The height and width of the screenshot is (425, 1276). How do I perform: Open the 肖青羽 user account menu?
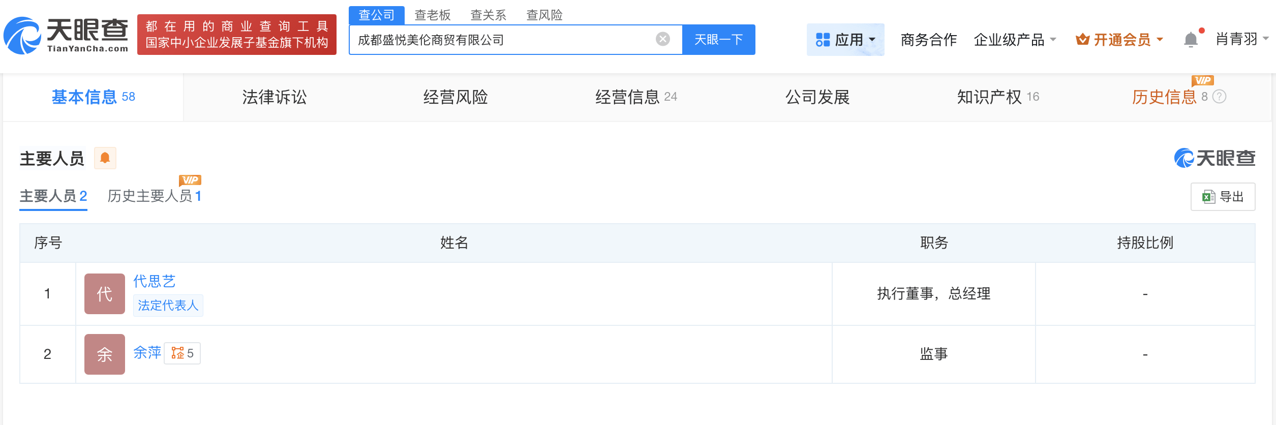tap(1241, 39)
